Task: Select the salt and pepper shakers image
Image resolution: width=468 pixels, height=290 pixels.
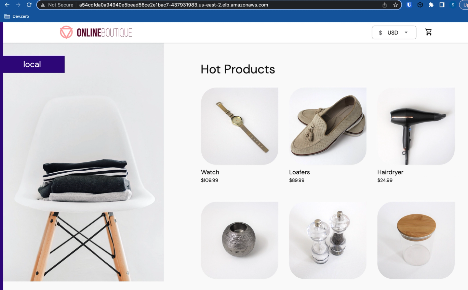Action: pyautogui.click(x=328, y=240)
